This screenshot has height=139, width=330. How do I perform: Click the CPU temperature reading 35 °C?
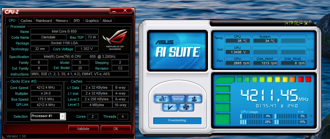(237, 41)
